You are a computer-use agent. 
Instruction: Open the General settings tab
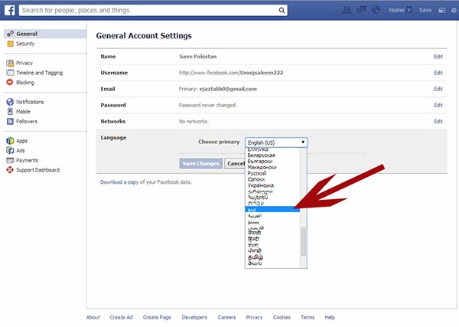pos(45,34)
